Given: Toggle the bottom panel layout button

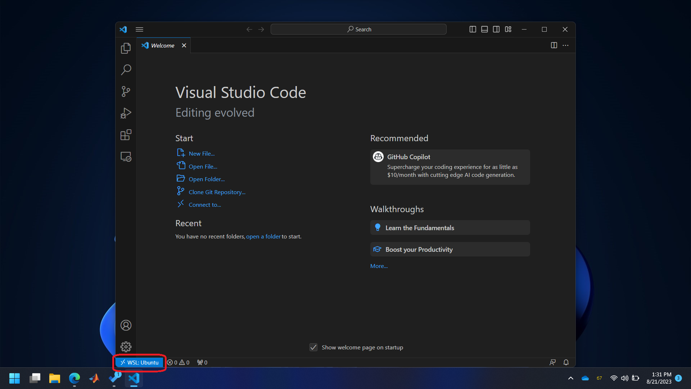Looking at the screenshot, I should tap(484, 29).
